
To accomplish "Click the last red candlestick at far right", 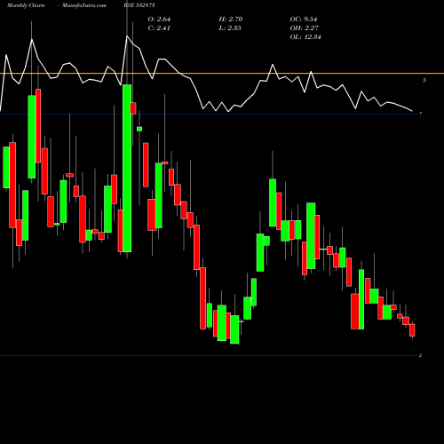I will pos(412,330).
